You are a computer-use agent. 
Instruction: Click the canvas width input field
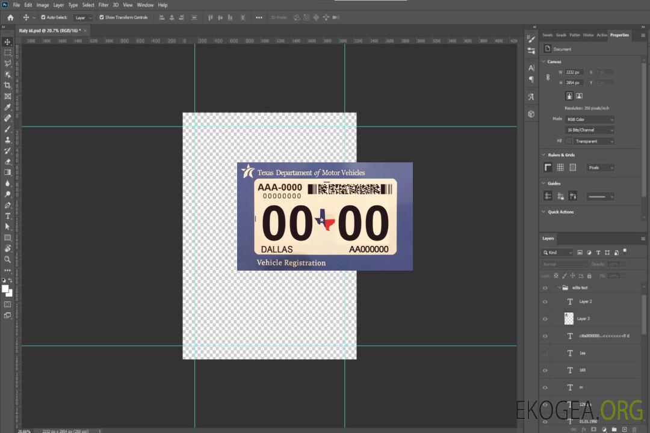(x=574, y=72)
